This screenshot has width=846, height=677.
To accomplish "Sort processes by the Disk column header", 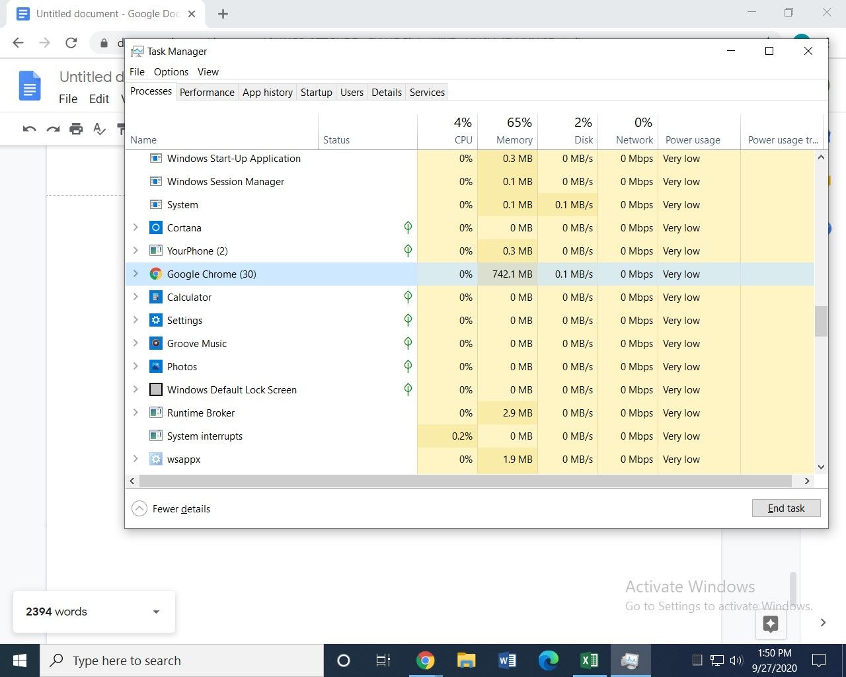I will [568, 132].
